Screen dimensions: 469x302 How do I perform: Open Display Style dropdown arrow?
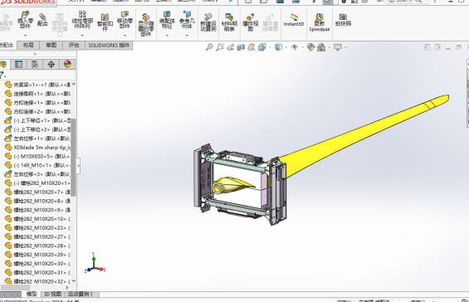tap(286, 47)
